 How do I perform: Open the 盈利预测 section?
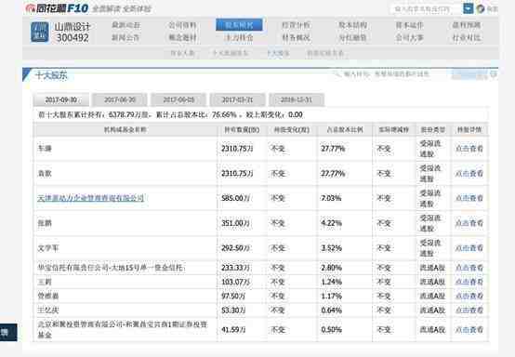point(467,25)
